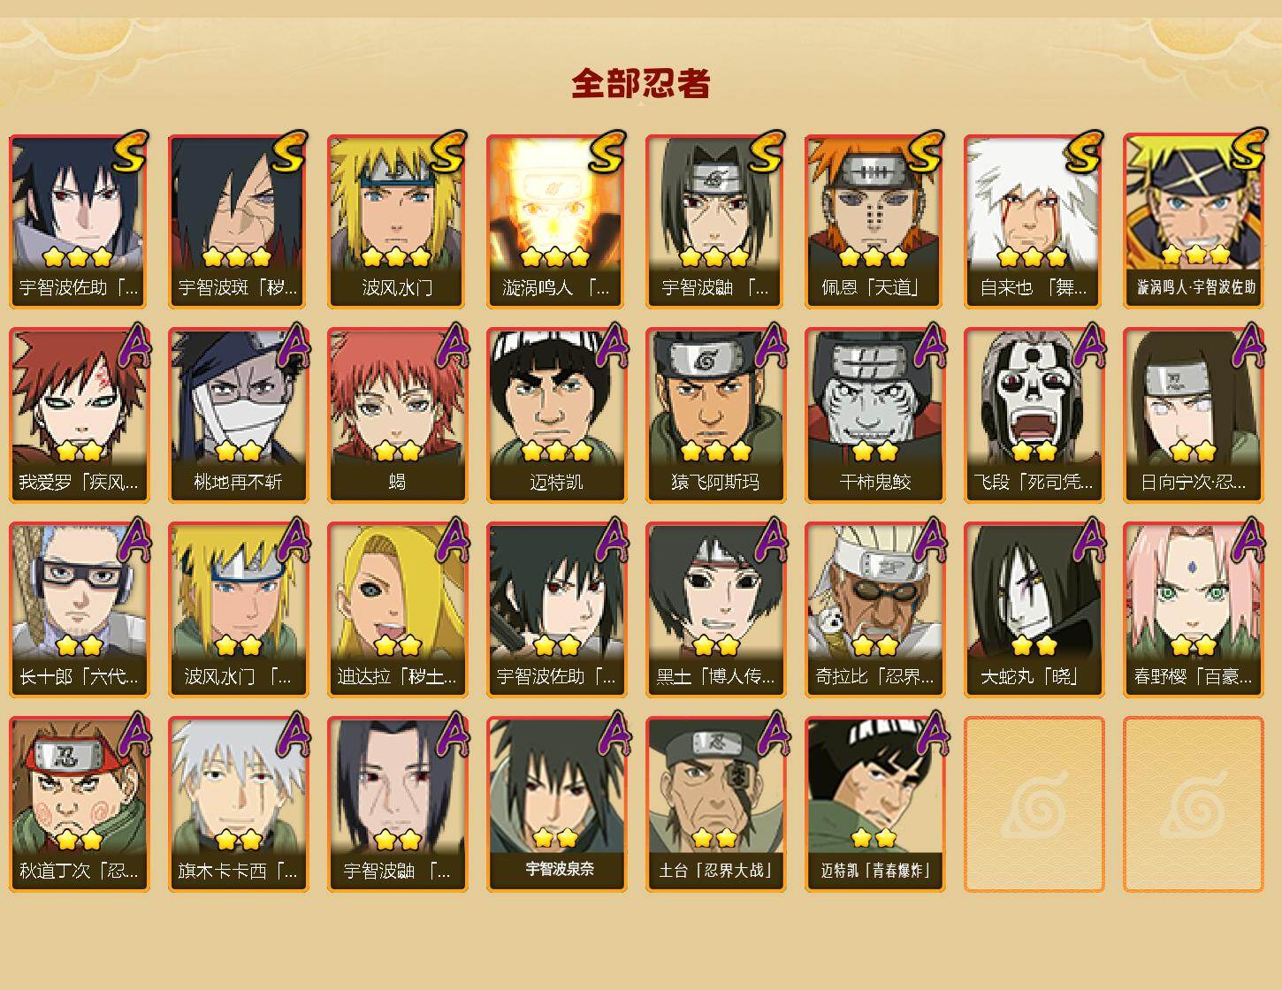Click the star rating on 干柿鬼鲛 card
Image resolution: width=1282 pixels, height=990 pixels.
tap(874, 451)
